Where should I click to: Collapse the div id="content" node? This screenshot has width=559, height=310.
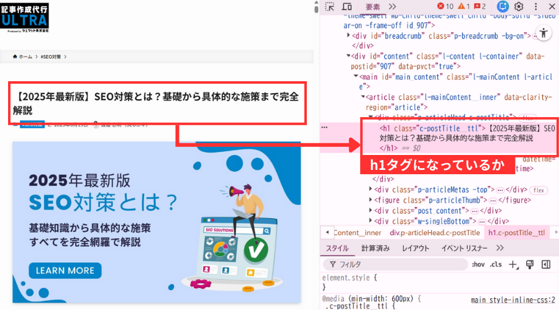pyautogui.click(x=348, y=56)
